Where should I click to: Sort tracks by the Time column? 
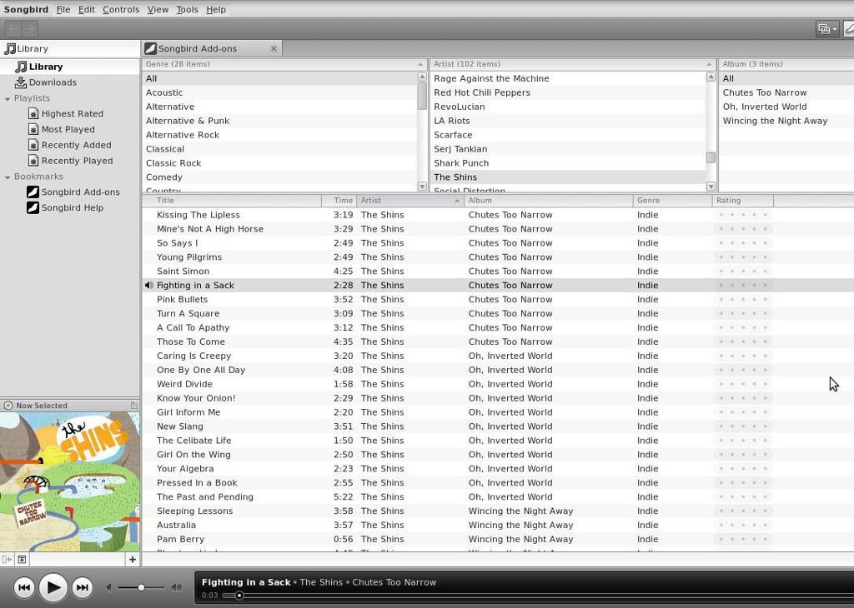point(339,200)
